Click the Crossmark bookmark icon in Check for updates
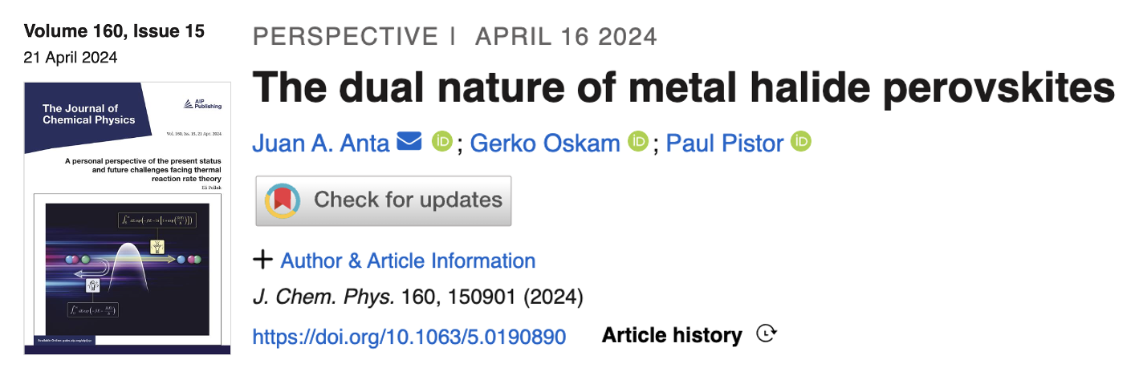 (x=283, y=200)
